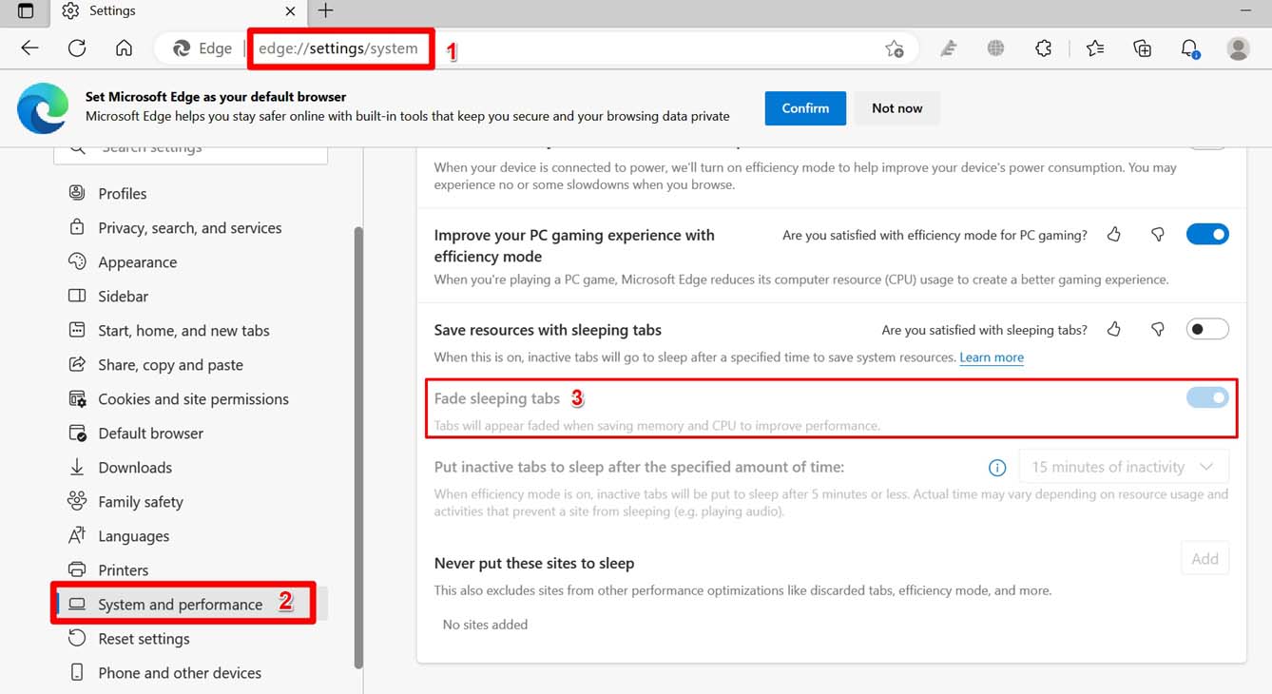Disable Fade sleeping tabs

1206,397
